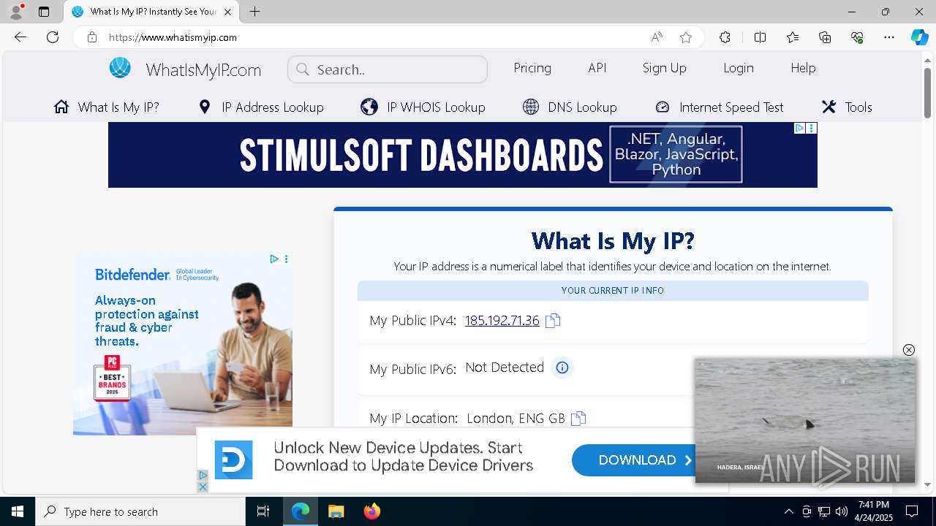
Task: Click the Stimulsoft Dashboards banner ad
Action: [462, 155]
